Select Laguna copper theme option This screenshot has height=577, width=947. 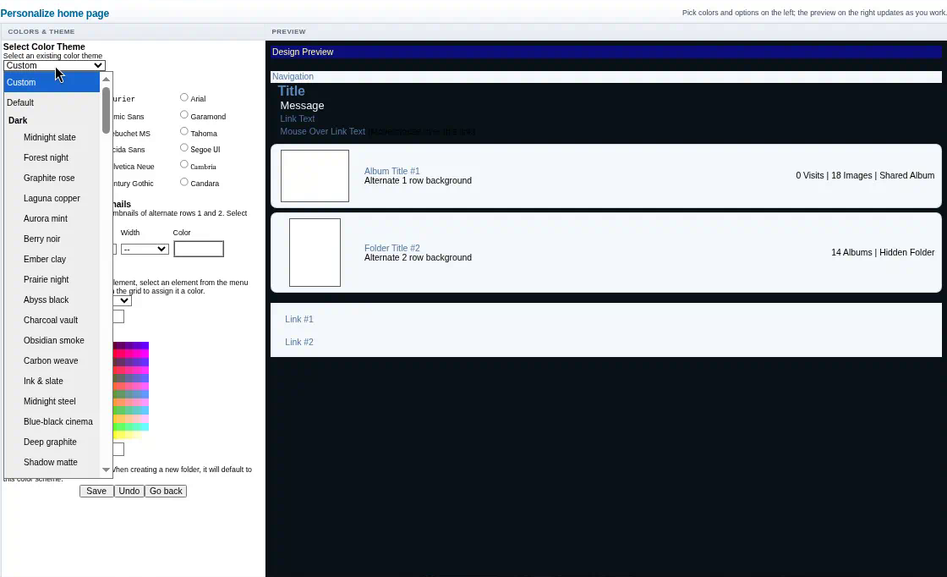pyautogui.click(x=52, y=198)
